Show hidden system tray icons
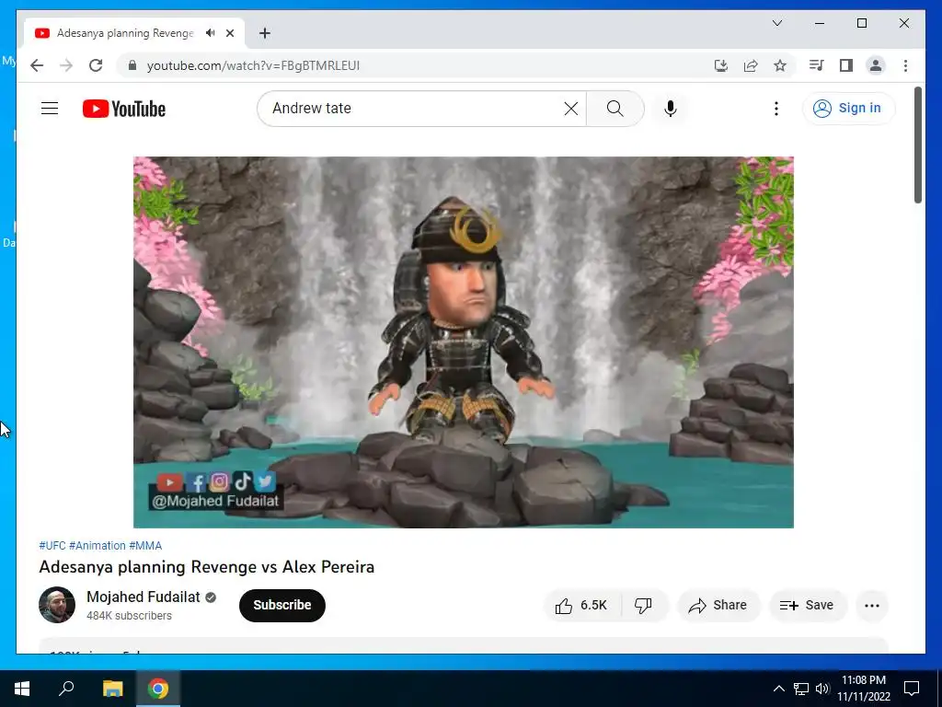942x707 pixels. point(778,689)
